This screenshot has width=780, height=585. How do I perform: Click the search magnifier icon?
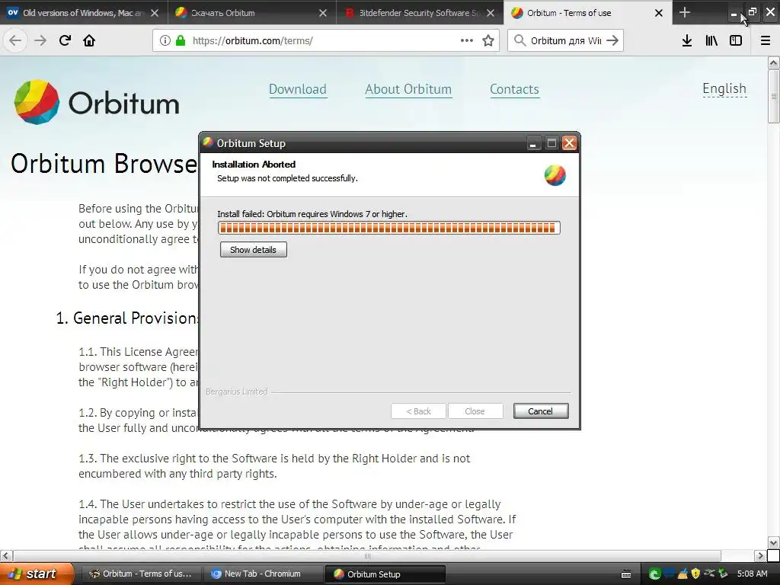point(519,40)
